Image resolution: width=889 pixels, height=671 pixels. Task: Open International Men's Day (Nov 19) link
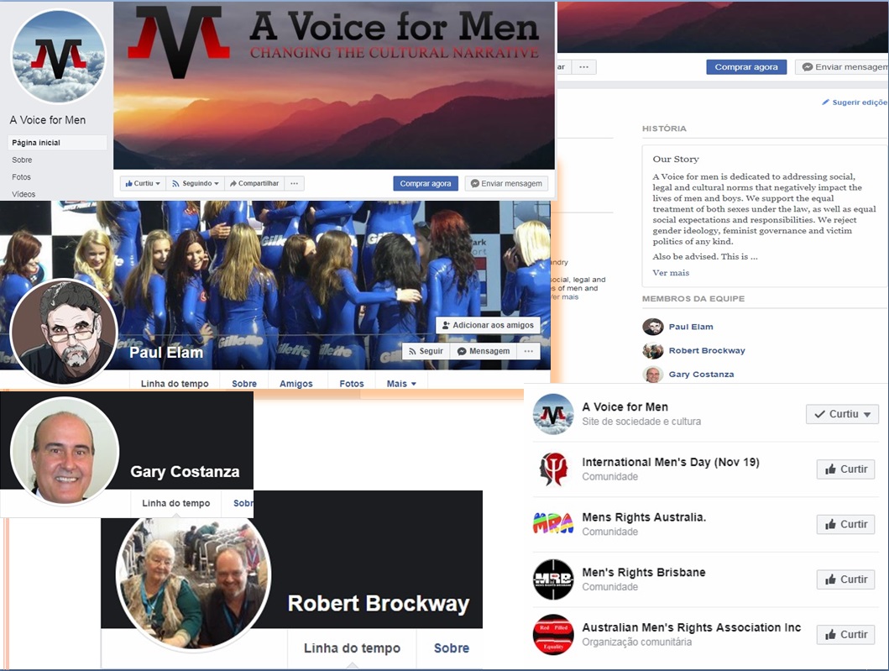point(671,462)
